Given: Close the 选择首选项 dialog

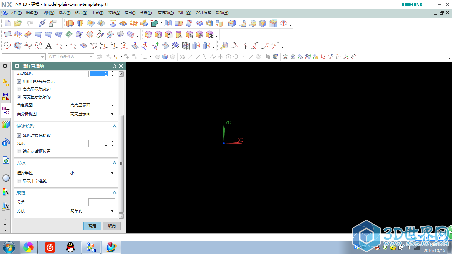Looking at the screenshot, I should click(x=121, y=66).
